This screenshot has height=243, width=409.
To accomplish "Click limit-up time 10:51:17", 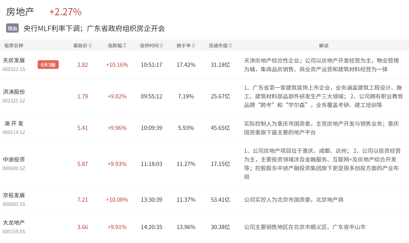I will 151,65.
